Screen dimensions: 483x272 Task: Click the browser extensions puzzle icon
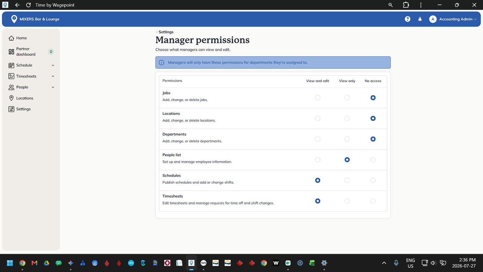click(406, 5)
